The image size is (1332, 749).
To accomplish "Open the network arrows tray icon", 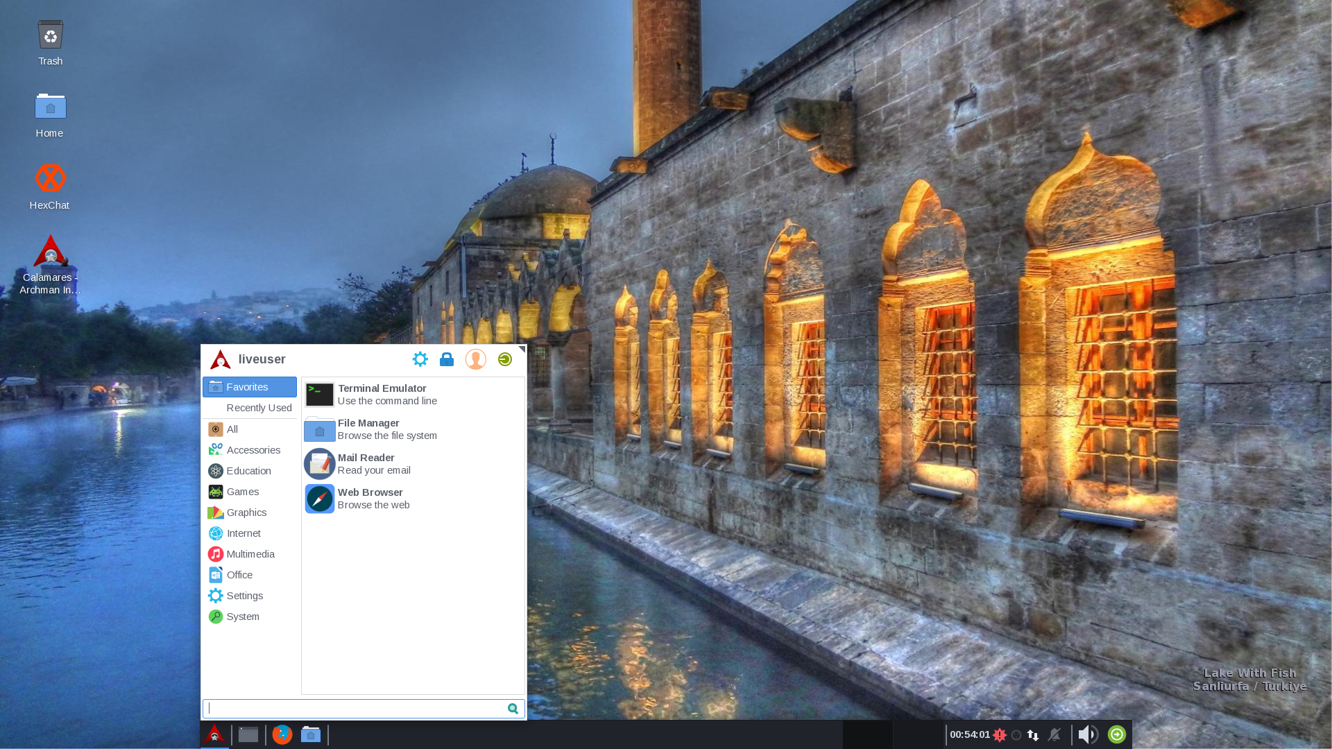I will point(1033,735).
